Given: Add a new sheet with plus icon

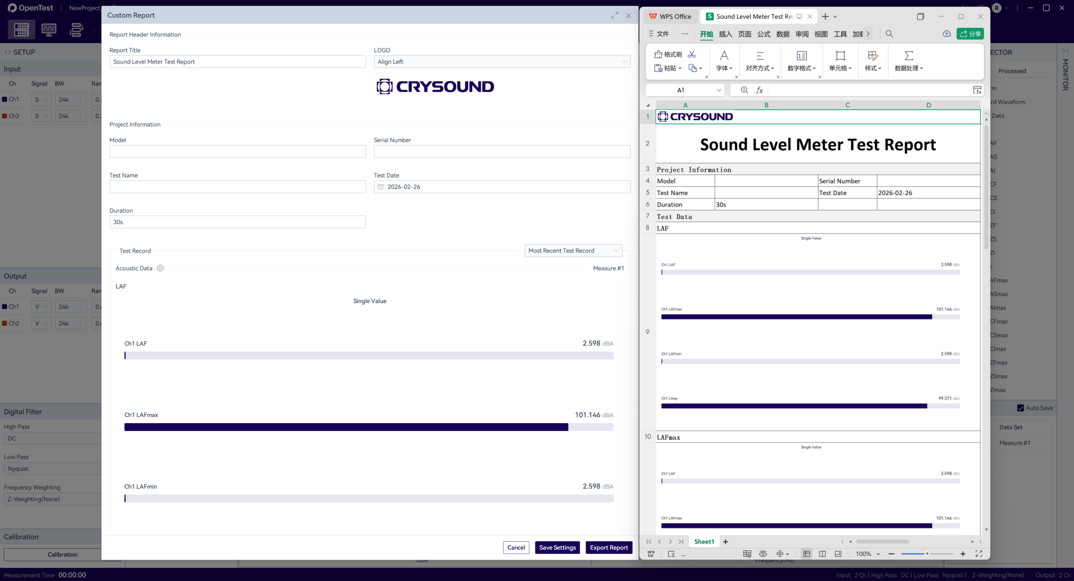Looking at the screenshot, I should click(725, 542).
